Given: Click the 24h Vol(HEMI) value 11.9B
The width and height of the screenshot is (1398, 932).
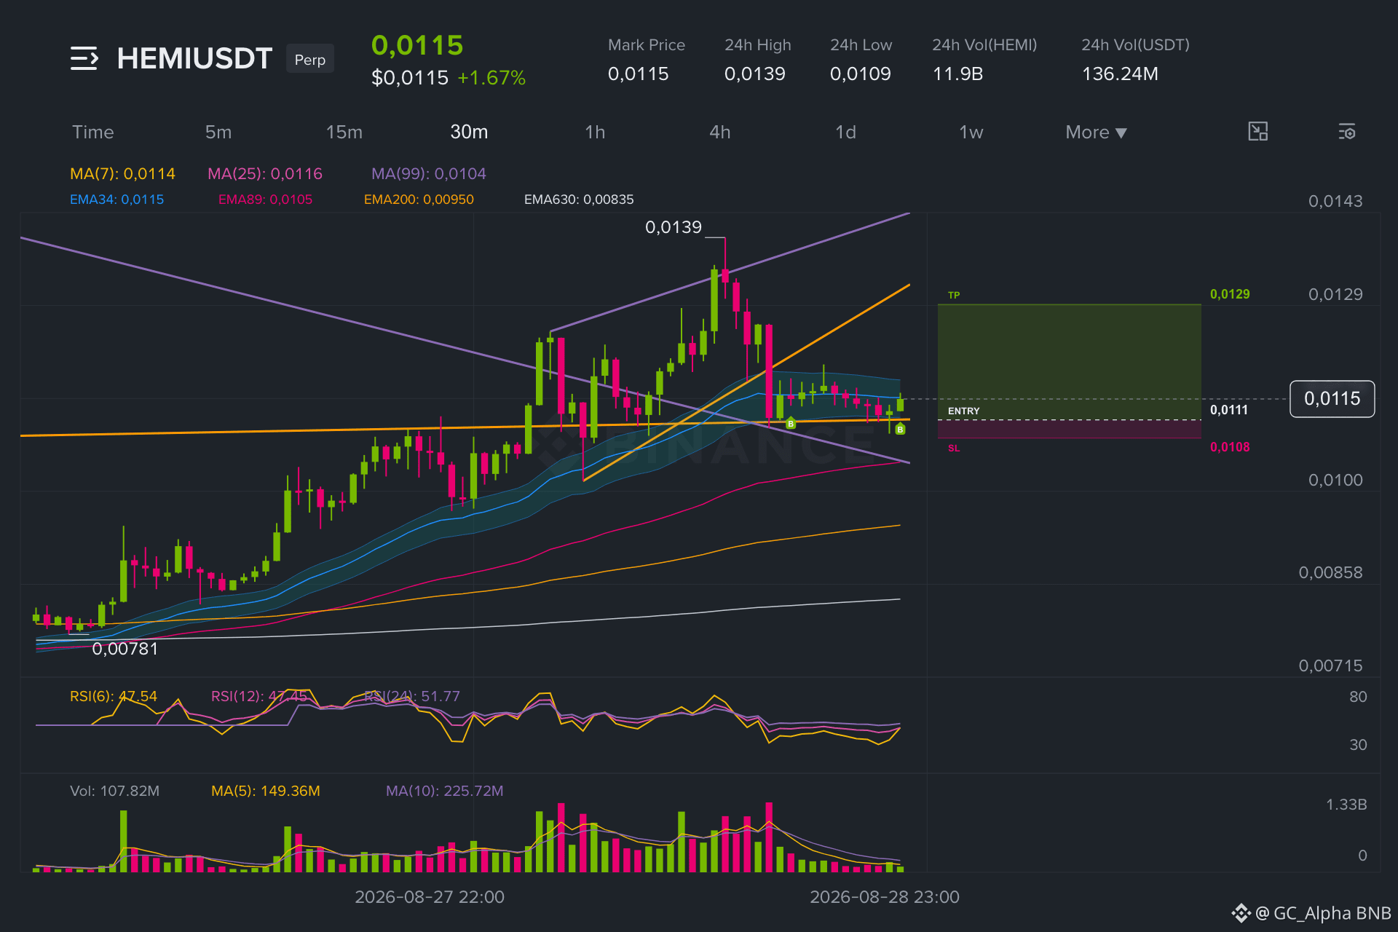Looking at the screenshot, I should pyautogui.click(x=957, y=74).
